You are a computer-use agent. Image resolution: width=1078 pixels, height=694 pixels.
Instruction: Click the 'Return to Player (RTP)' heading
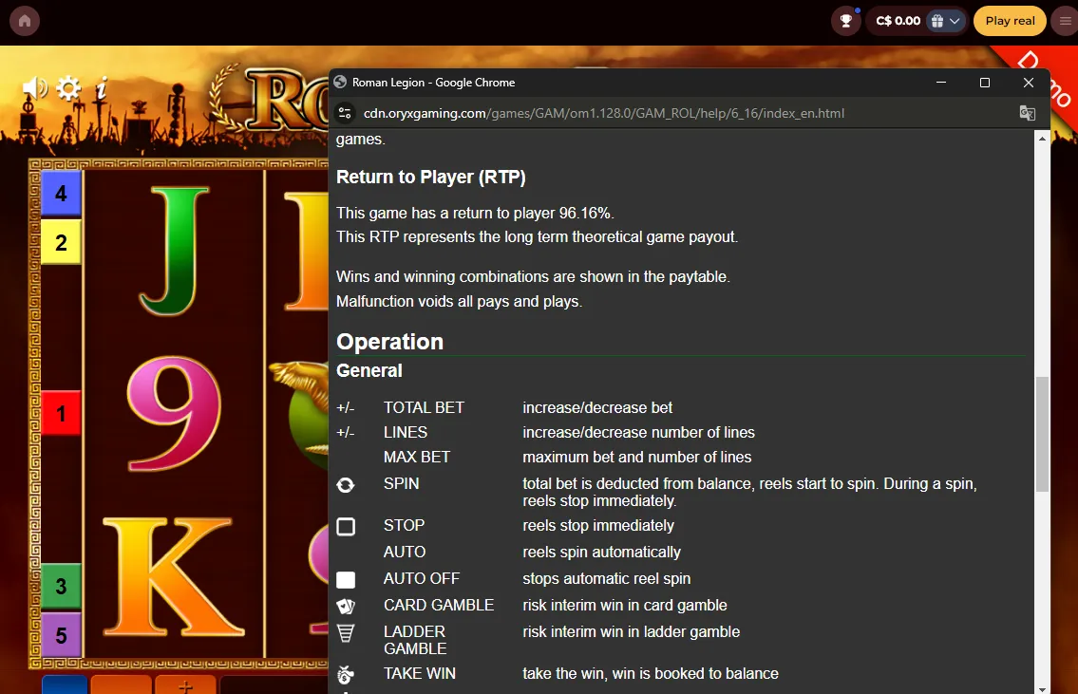431,178
